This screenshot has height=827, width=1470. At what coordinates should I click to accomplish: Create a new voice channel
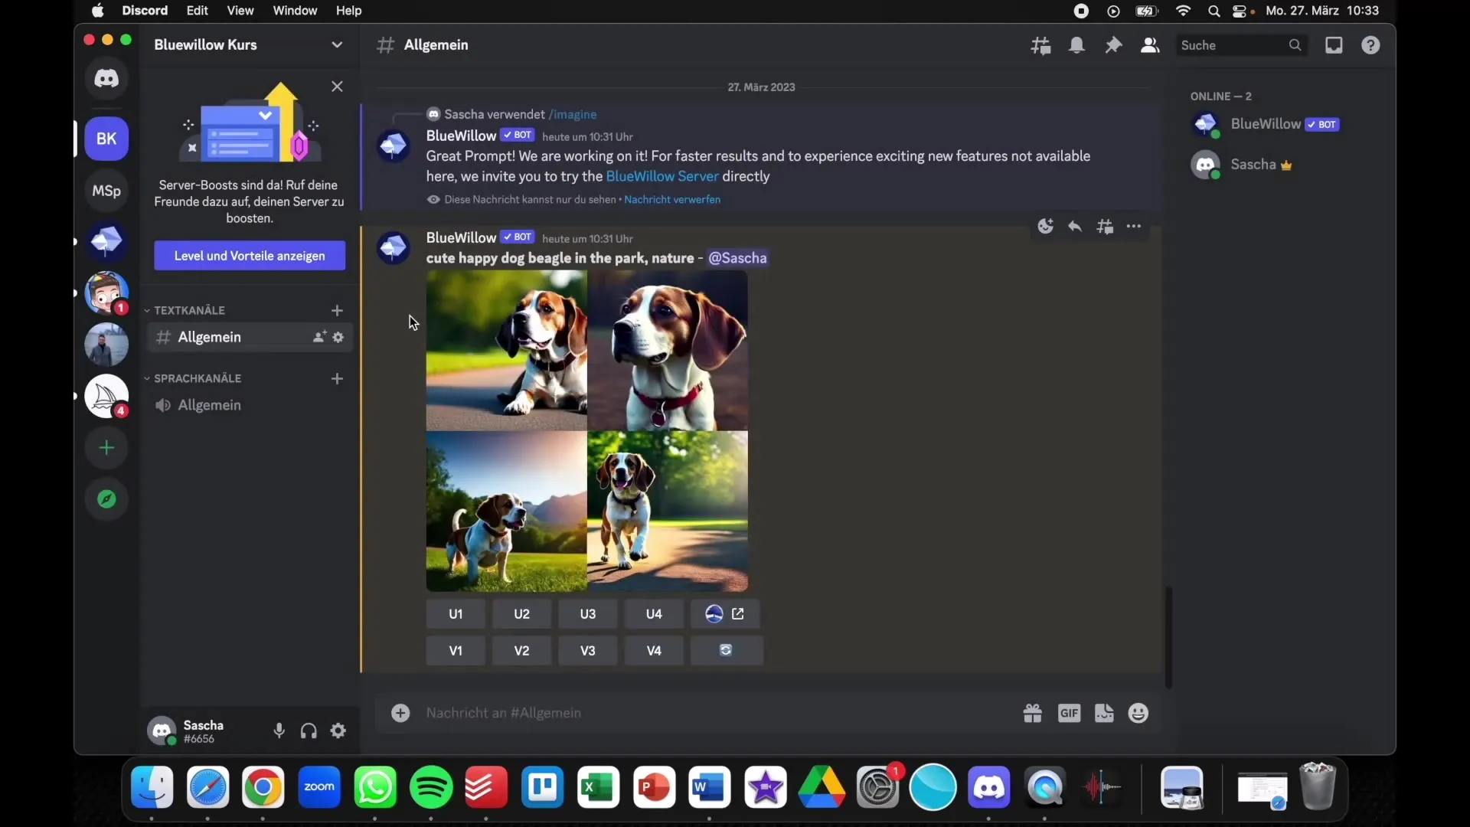coord(337,378)
